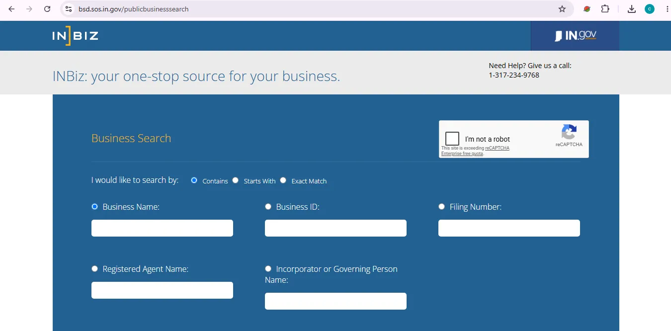Open Chrome's three-dot menu

(667, 9)
